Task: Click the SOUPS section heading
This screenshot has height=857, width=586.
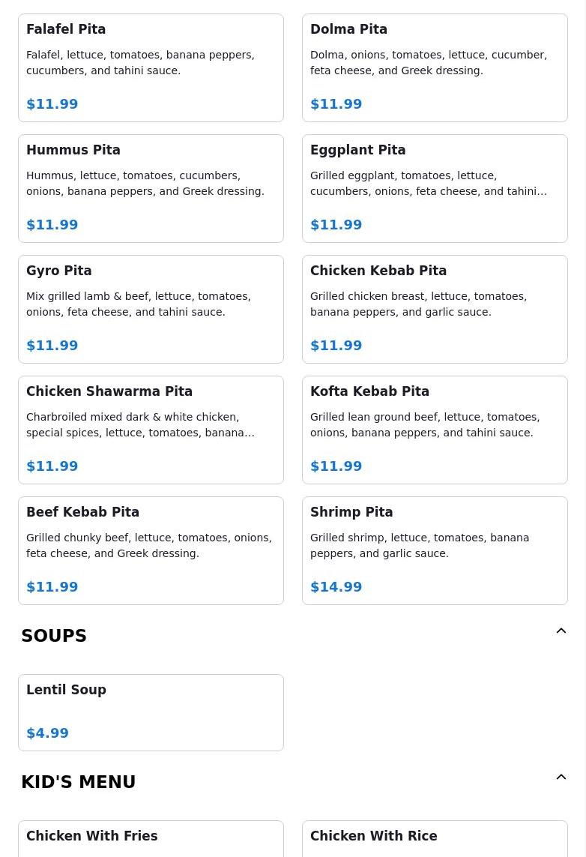Action: point(54,636)
